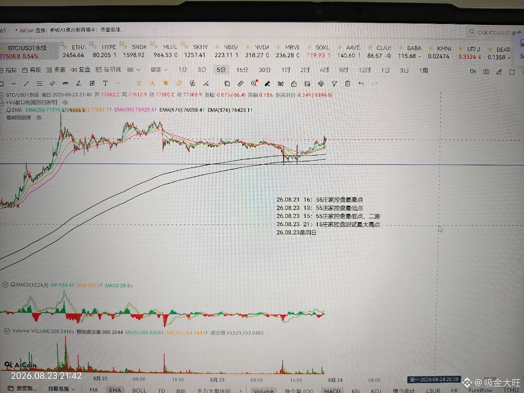This screenshot has height=393, width=524.
Task: Click the highlighter marker tool icon
Action: click(267, 84)
